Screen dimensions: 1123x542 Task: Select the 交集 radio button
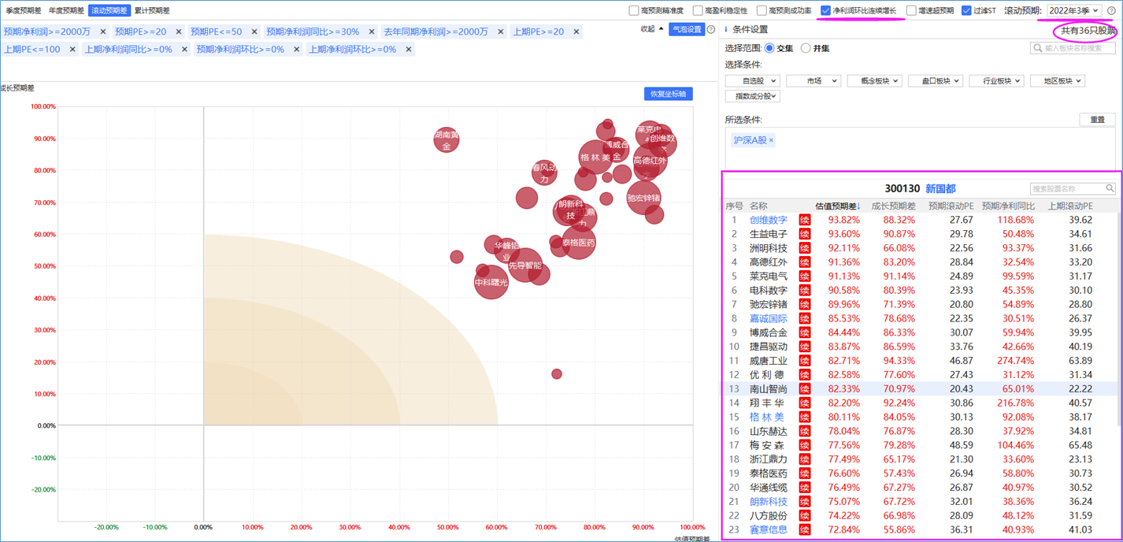(x=769, y=48)
